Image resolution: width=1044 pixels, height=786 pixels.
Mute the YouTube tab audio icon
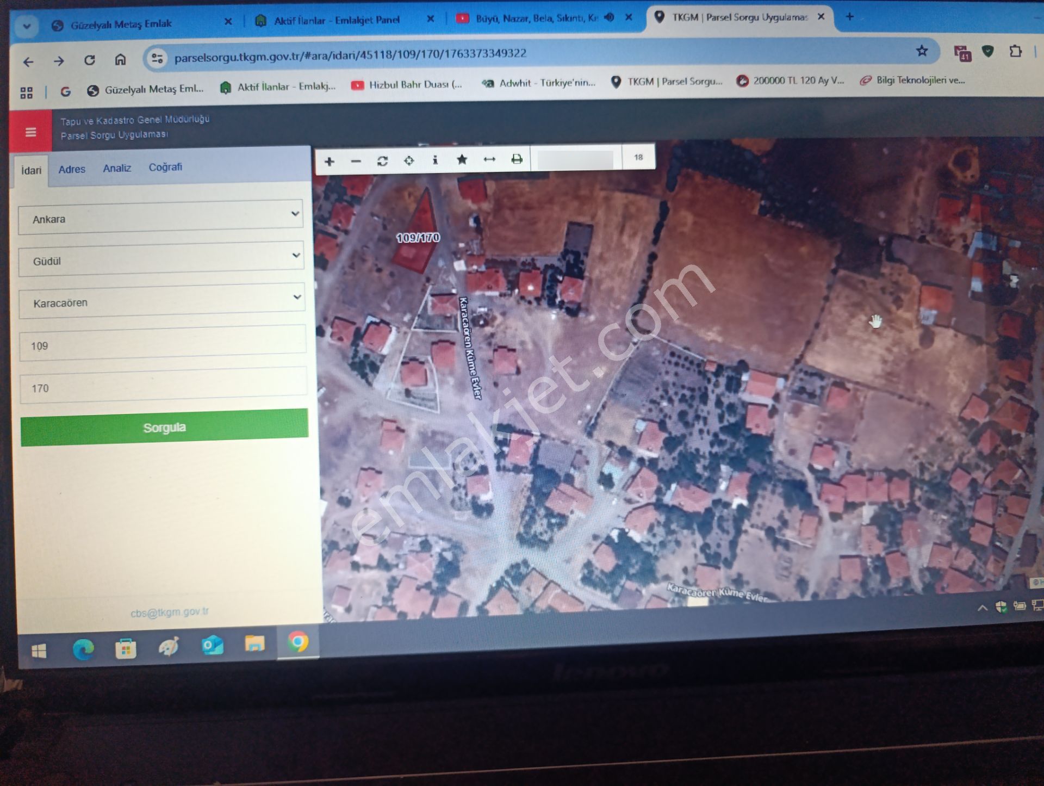610,17
